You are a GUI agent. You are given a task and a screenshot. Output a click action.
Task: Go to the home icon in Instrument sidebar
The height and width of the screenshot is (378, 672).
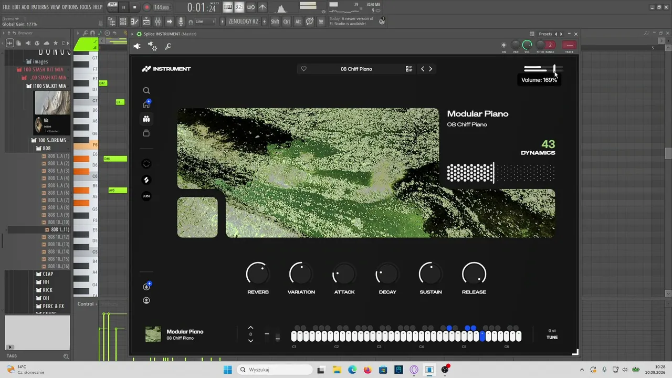coord(146,104)
